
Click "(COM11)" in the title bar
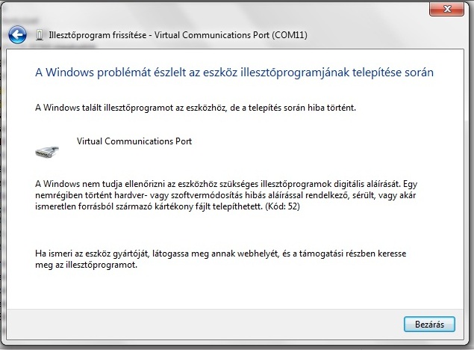(x=287, y=35)
